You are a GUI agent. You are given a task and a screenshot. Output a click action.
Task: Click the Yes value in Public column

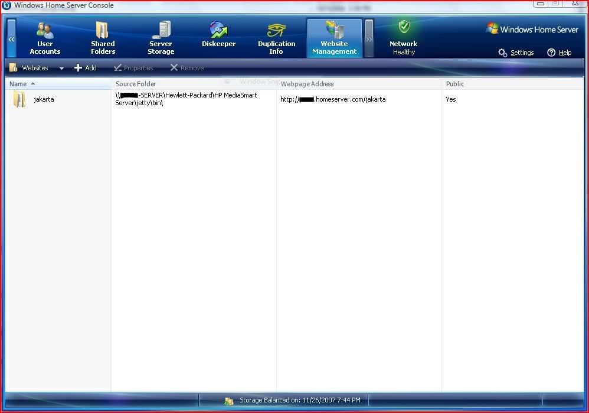tap(451, 99)
